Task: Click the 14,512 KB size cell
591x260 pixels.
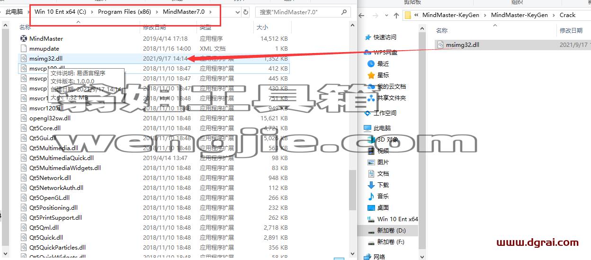Action: click(x=274, y=38)
